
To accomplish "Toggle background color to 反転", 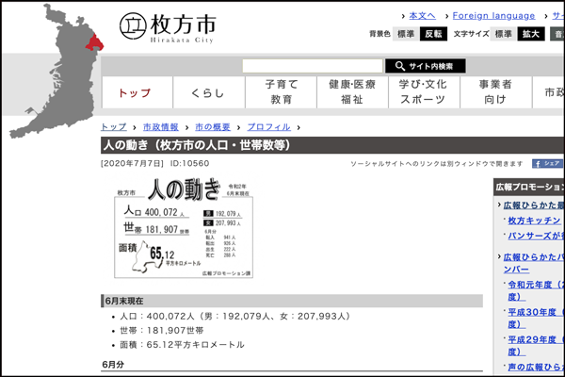I will [434, 34].
